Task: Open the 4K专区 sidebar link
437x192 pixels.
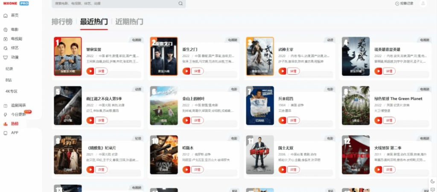Action: pos(12,92)
